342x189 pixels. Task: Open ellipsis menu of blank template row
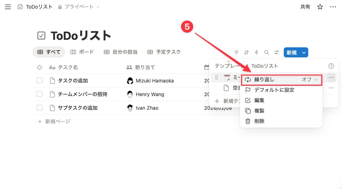click(x=331, y=88)
